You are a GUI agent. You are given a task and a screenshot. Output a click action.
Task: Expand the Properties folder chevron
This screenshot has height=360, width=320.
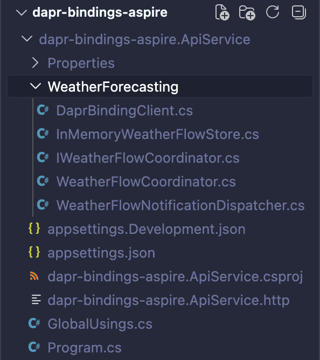[35, 63]
